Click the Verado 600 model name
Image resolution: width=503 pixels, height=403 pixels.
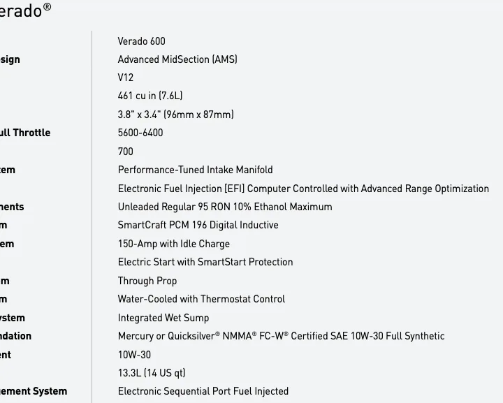(x=141, y=41)
